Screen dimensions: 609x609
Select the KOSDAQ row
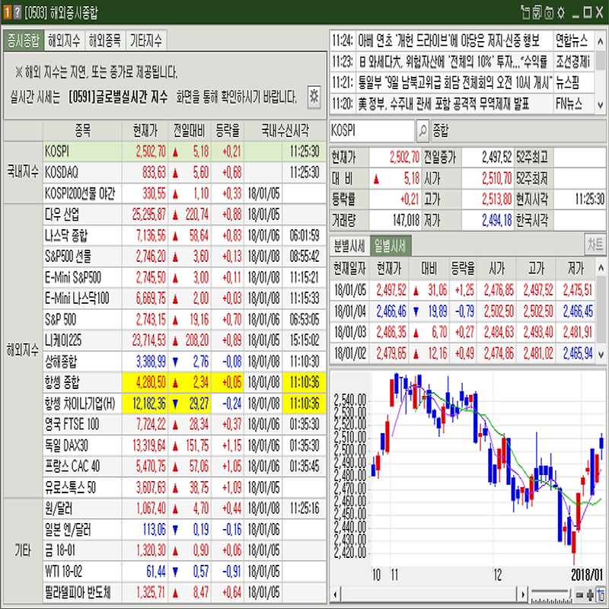coord(184,173)
